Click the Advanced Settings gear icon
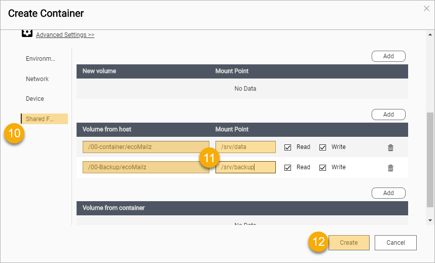This screenshot has height=263, width=435. [27, 33]
